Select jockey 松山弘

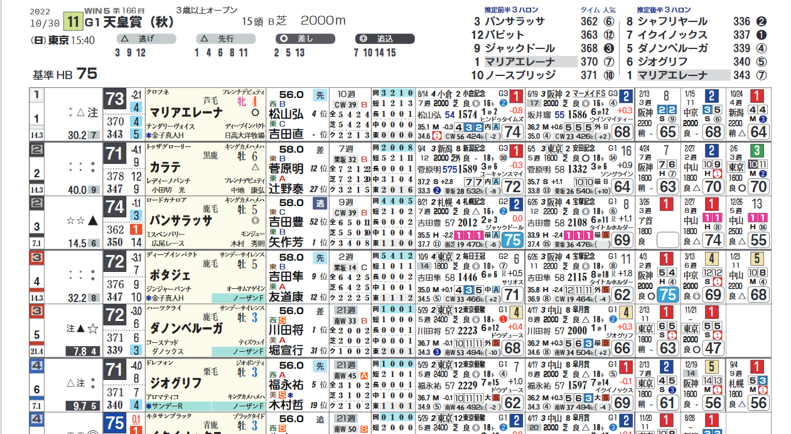pyautogui.click(x=286, y=114)
